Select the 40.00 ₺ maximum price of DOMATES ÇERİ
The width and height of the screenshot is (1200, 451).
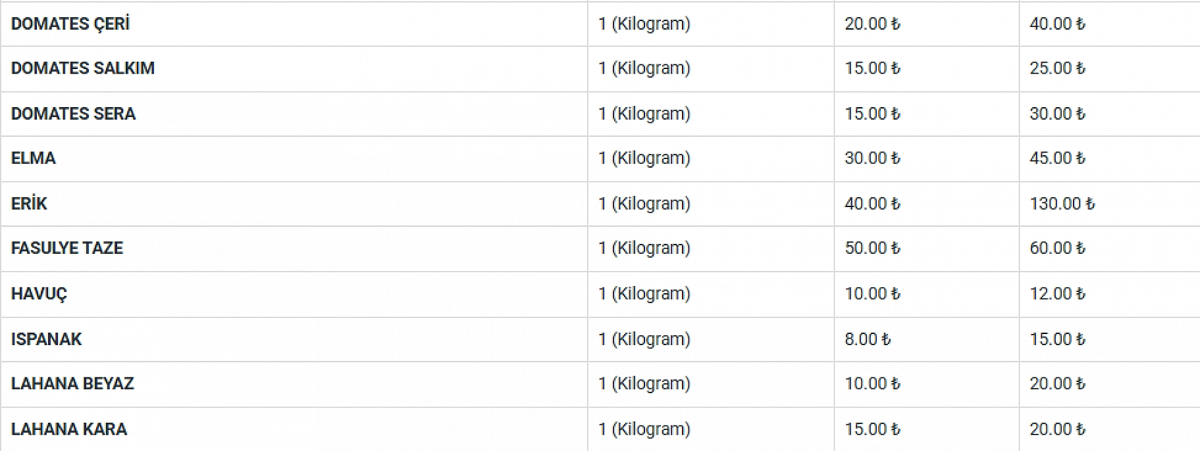click(x=1057, y=24)
